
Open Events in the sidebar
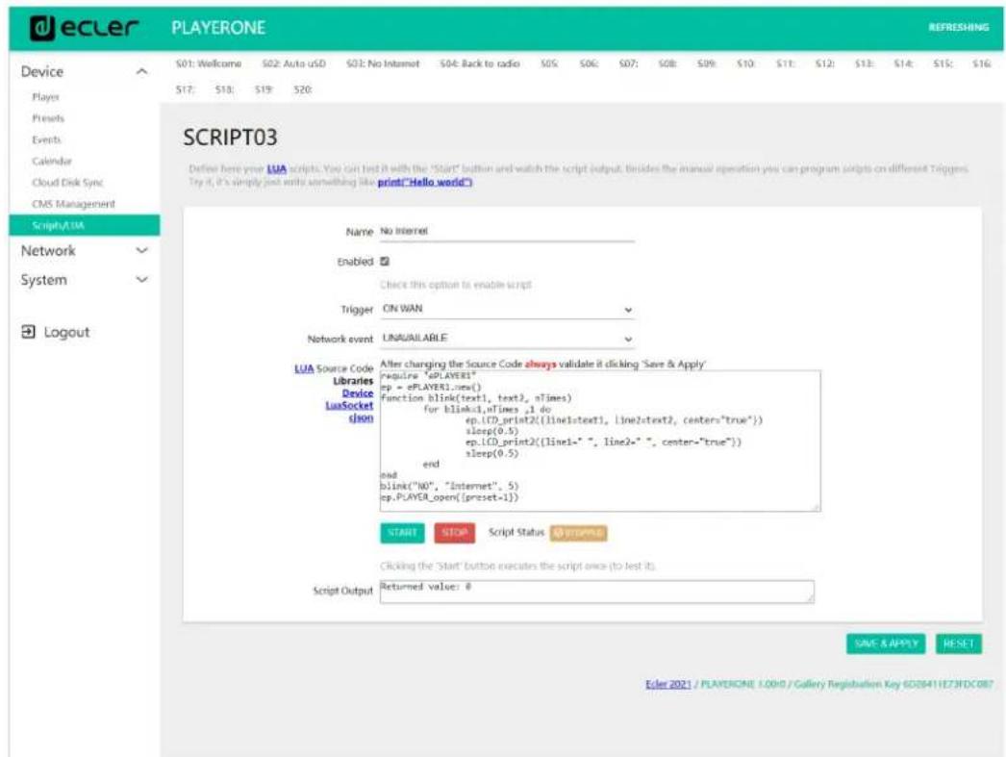(46, 139)
